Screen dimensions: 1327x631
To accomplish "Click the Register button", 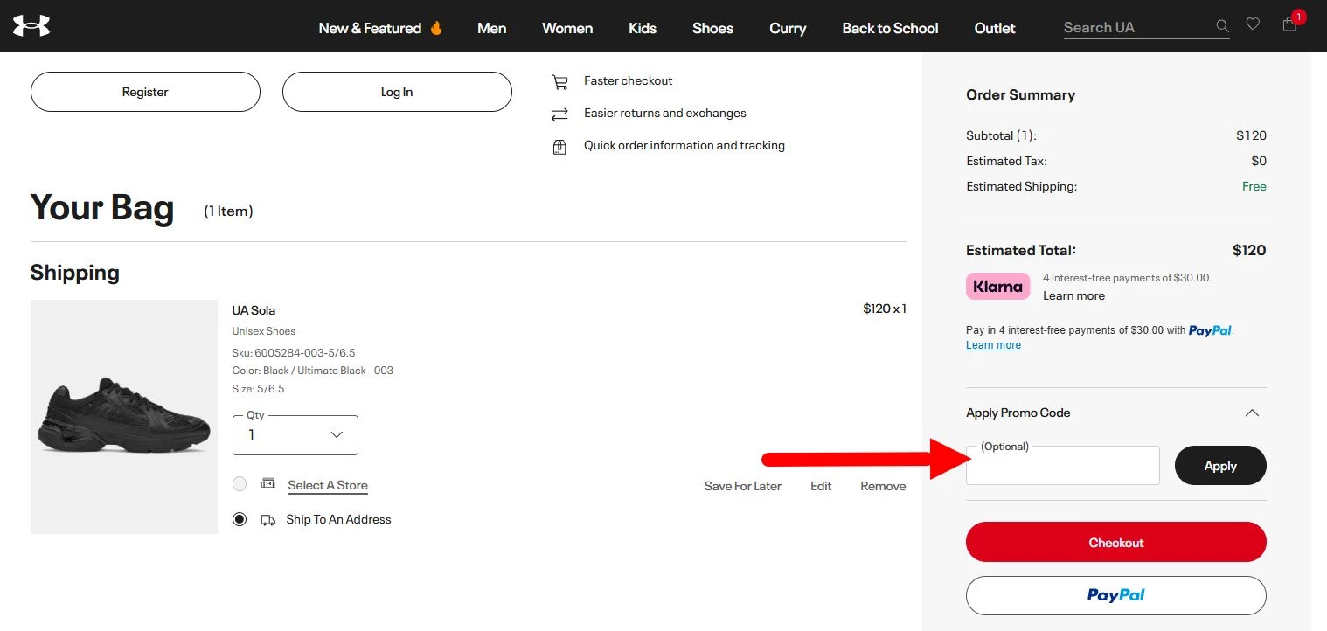I will point(145,92).
